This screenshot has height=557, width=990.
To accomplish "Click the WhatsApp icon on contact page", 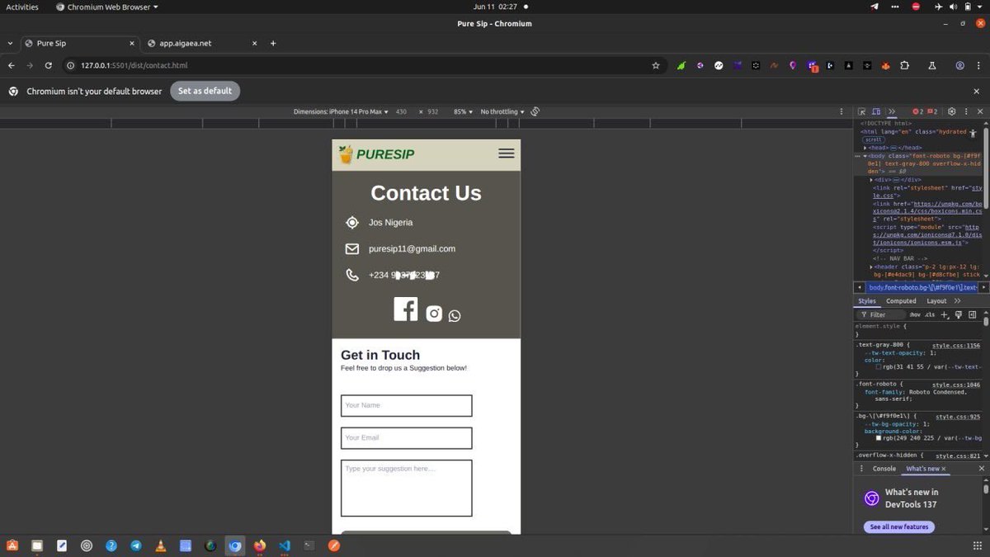I will point(455,315).
